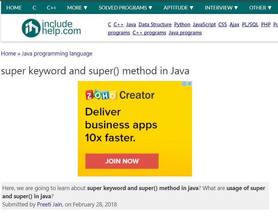Open the C menu item
The height and width of the screenshot is (218, 278).
[34, 7]
